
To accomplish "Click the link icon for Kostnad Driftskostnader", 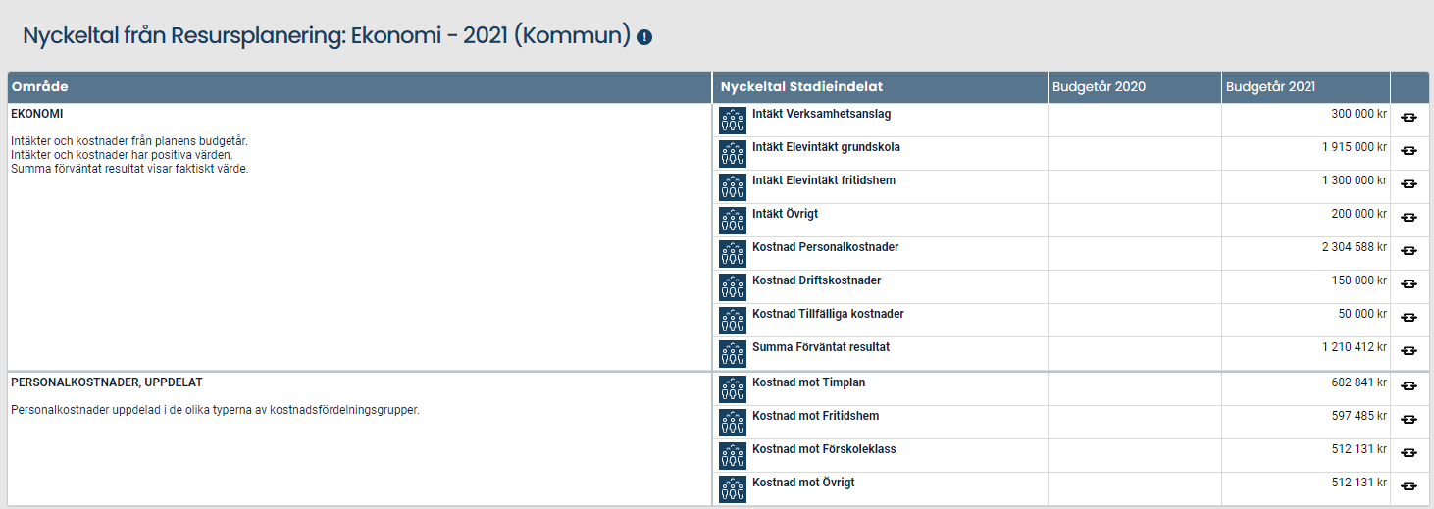I will (x=1409, y=284).
